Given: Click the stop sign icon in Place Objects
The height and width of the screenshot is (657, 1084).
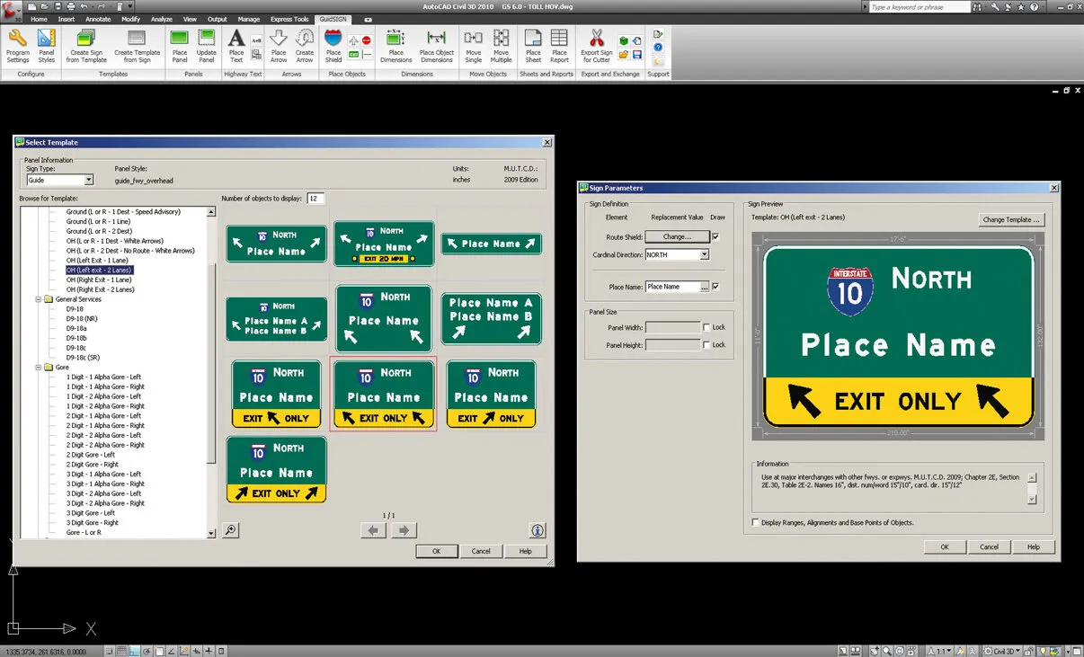Looking at the screenshot, I should (x=366, y=41).
